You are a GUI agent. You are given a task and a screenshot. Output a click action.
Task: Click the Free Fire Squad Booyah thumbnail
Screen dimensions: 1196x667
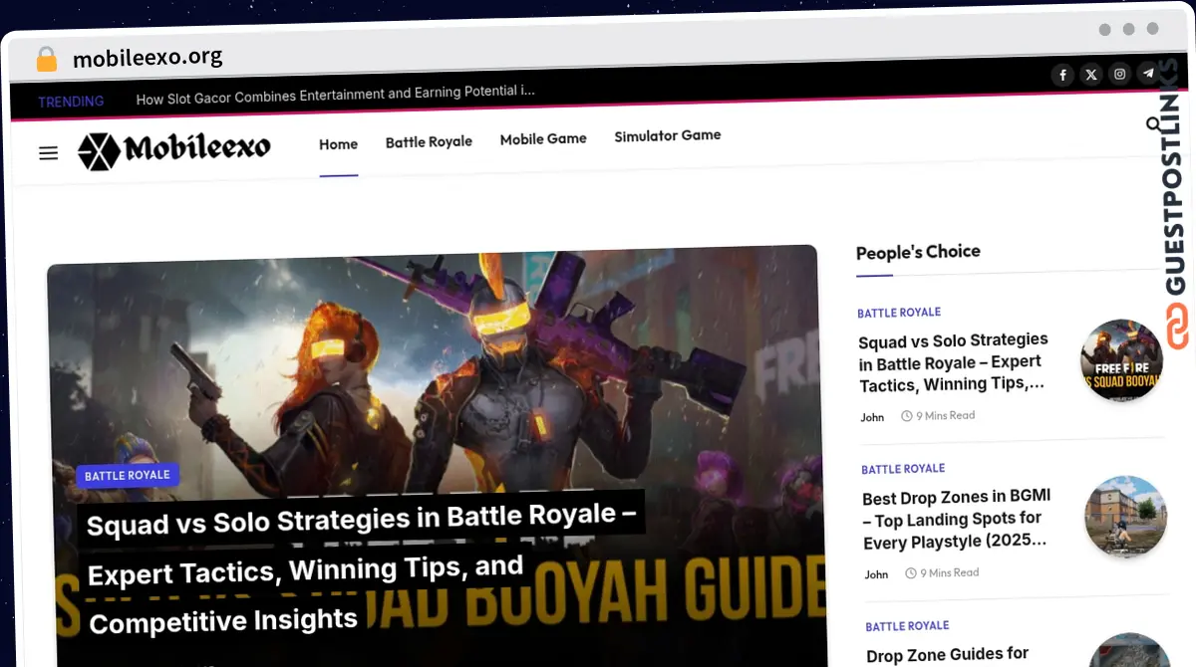[x=1121, y=360]
